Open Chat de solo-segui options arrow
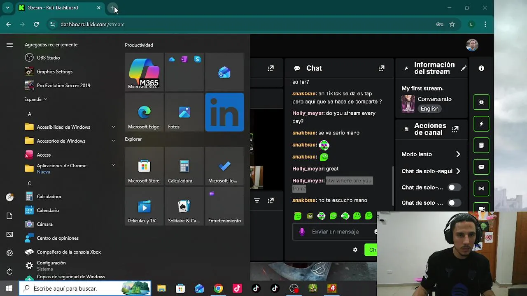The height and width of the screenshot is (296, 527). coord(458,171)
